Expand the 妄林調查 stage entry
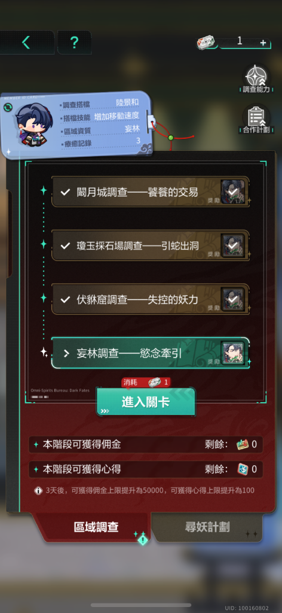The height and width of the screenshot is (613, 282). pos(151,353)
